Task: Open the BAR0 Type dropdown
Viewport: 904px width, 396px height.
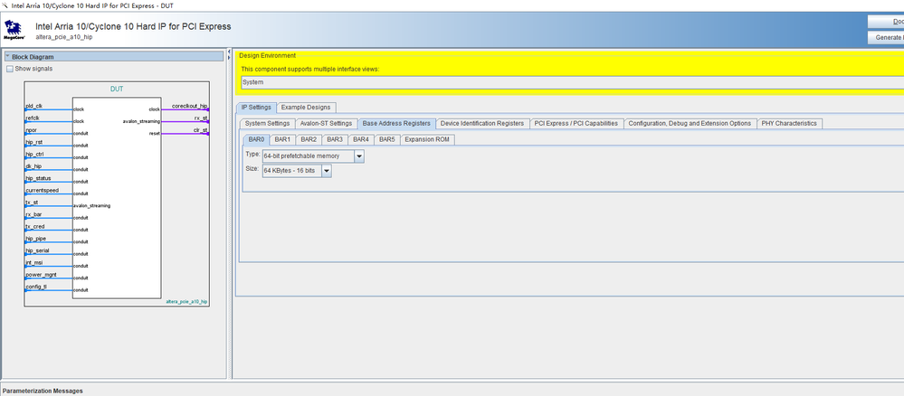Action: (359, 156)
